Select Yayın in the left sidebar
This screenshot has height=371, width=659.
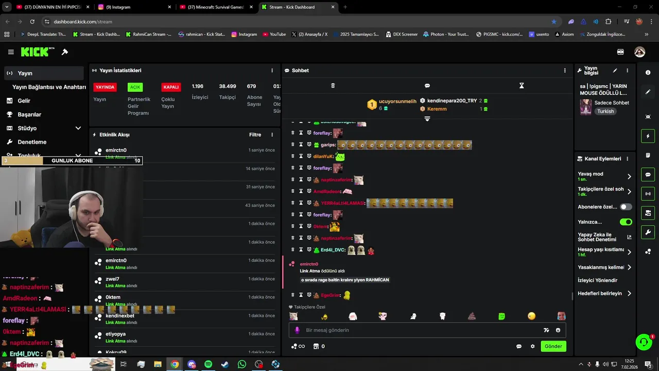pos(44,73)
